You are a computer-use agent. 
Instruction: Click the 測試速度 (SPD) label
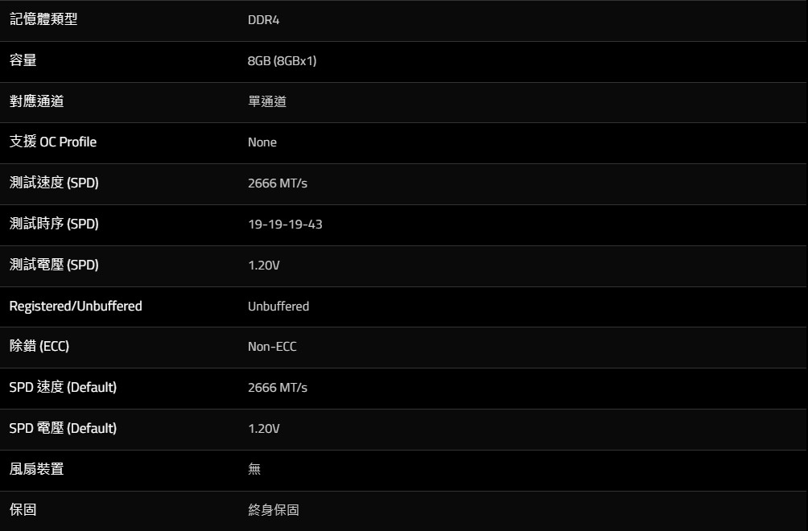pyautogui.click(x=54, y=183)
